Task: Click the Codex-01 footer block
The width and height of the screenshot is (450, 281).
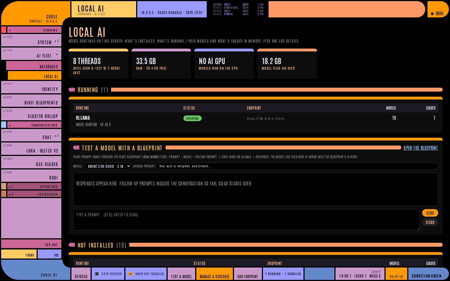Action: (36, 270)
